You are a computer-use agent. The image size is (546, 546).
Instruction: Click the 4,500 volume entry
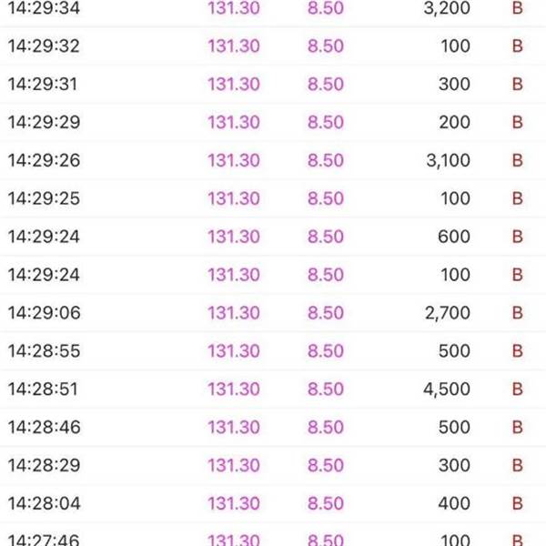[448, 390]
